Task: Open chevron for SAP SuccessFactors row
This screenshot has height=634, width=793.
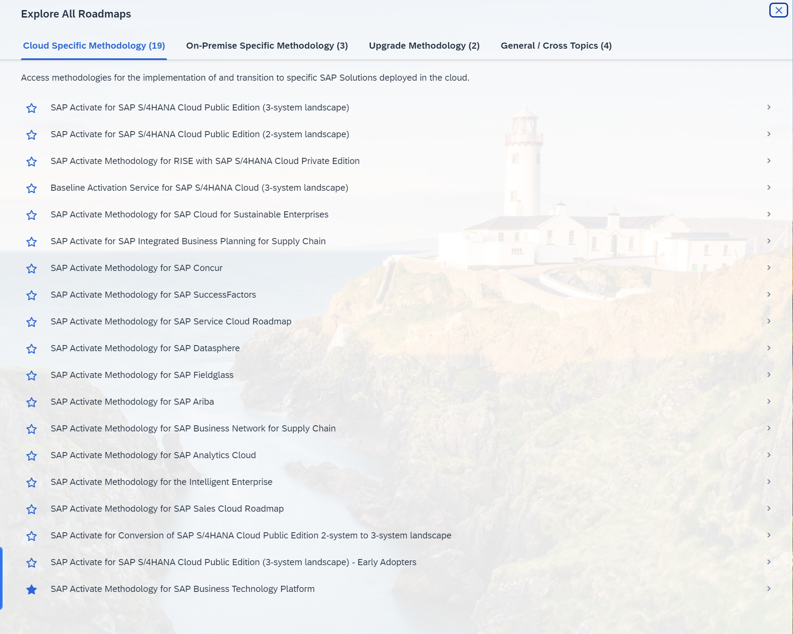Action: click(769, 294)
